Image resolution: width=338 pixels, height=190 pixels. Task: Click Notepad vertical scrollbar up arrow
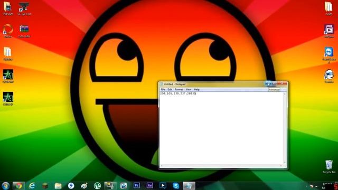[x=285, y=94]
